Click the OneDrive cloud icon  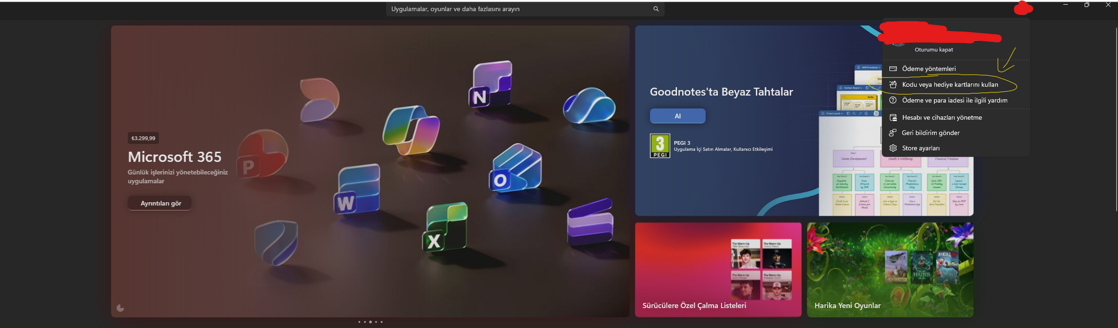click(x=589, y=106)
